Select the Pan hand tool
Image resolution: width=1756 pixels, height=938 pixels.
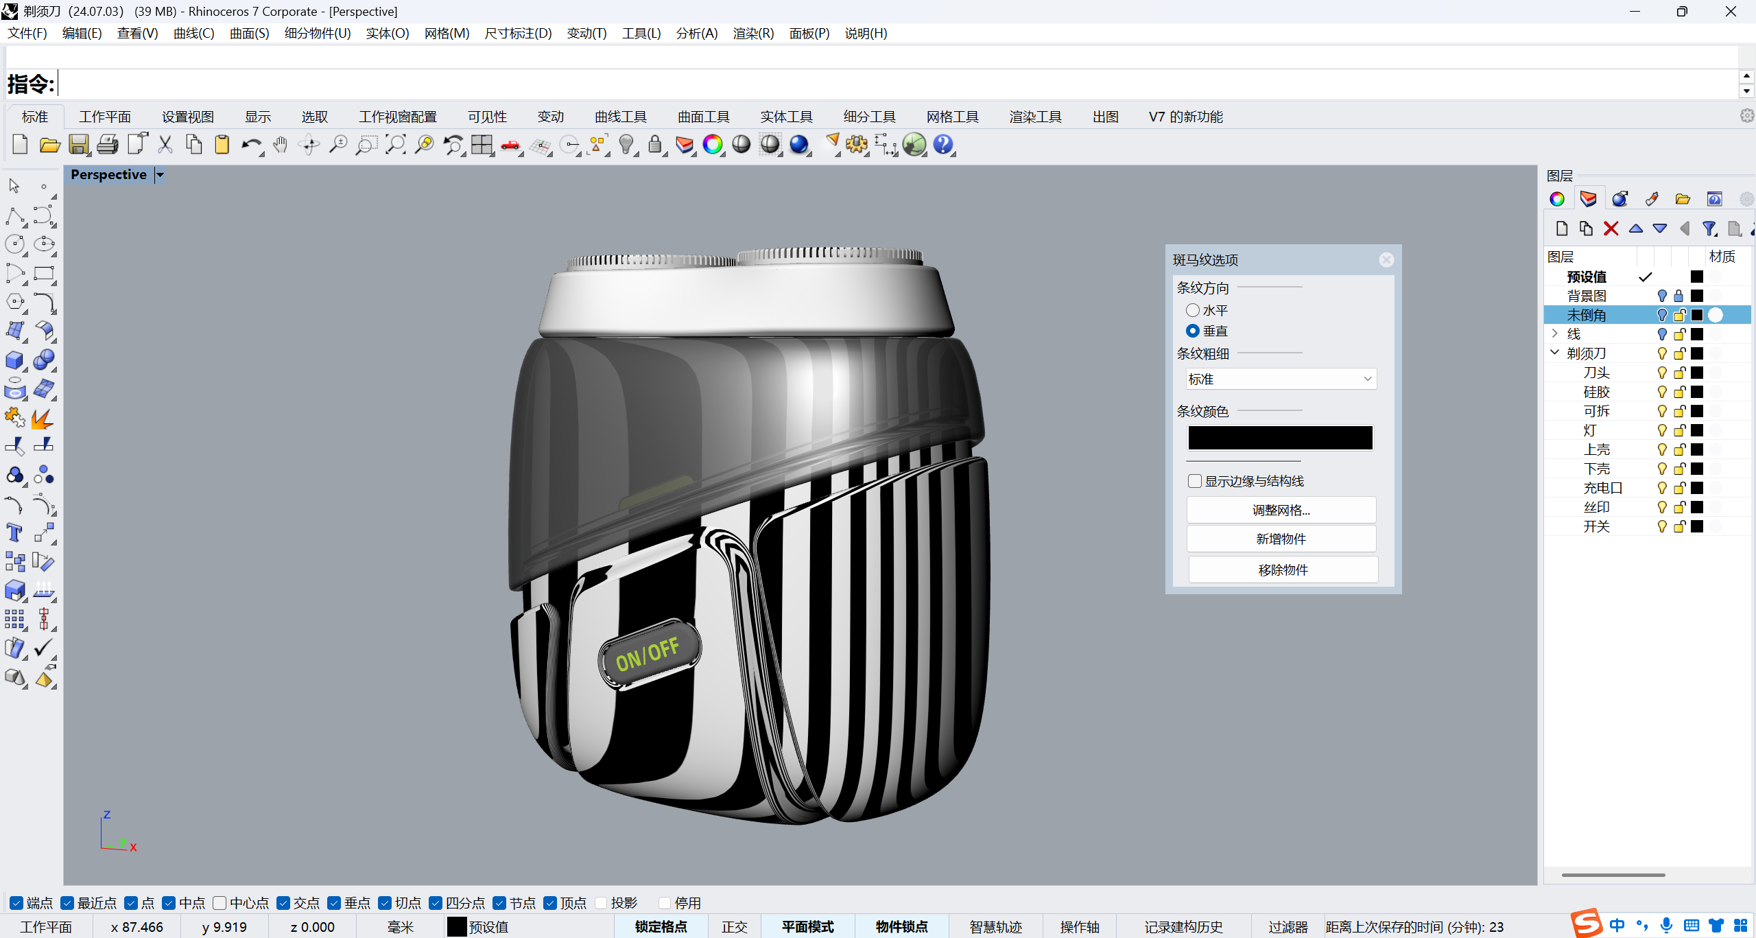280,145
